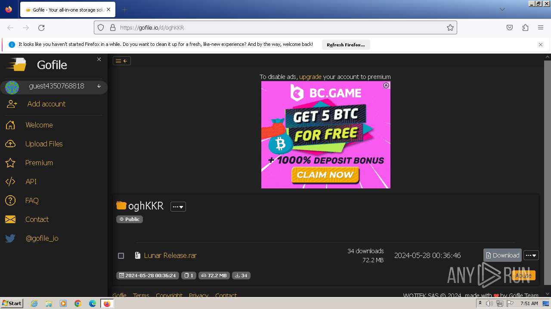Viewport: 551px width, 309px height.
Task: Show hidden system tray icons
Action: click(480, 303)
